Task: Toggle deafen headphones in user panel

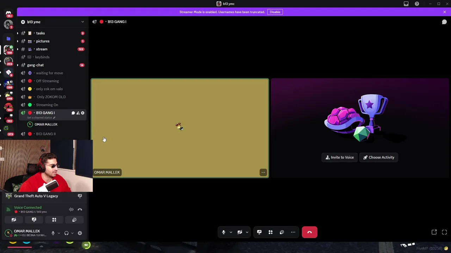Action: pyautogui.click(x=66, y=233)
